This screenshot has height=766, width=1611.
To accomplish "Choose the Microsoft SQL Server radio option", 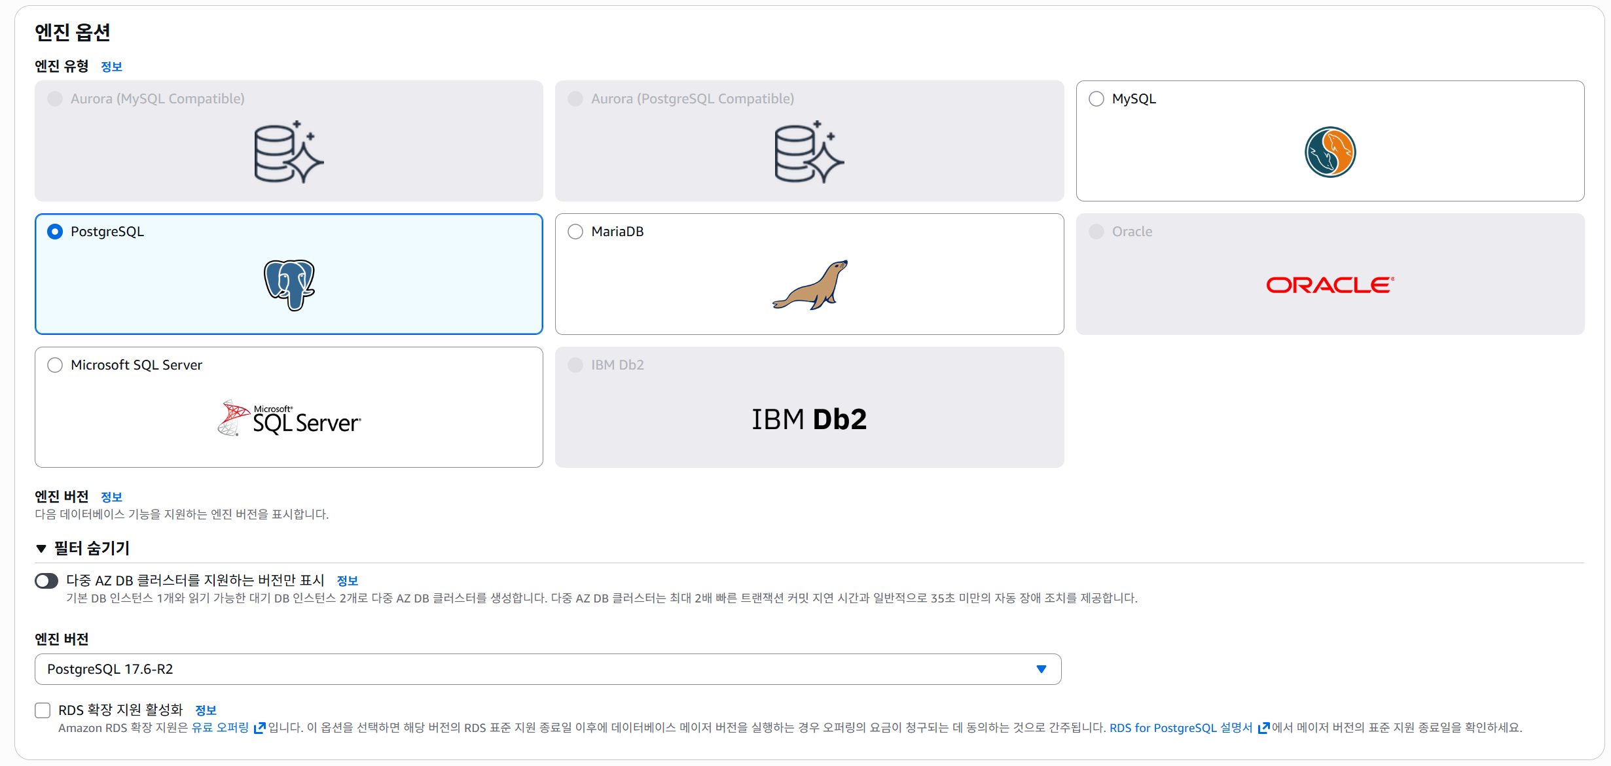I will click(x=55, y=365).
